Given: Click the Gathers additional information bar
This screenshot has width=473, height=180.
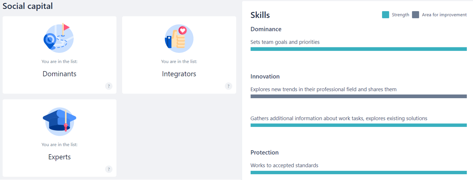Looking at the screenshot, I should click(x=359, y=125).
